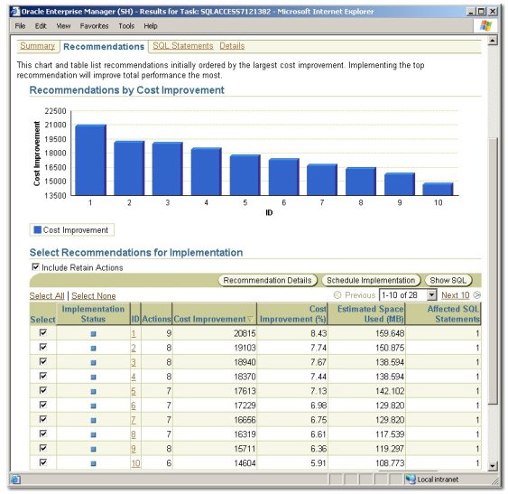Click implementation status icon for recommendation 3
Image resolution: width=508 pixels, height=494 pixels.
pyautogui.click(x=93, y=363)
